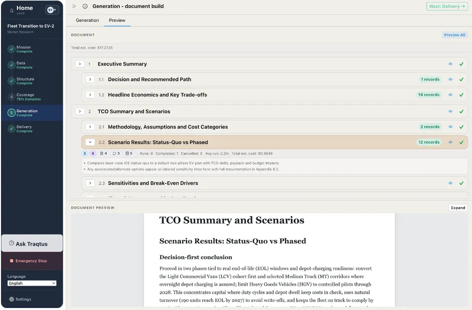Collapse Scenario Results: Status-Quo vs Phased
Screen dimensions: 472x310
pyautogui.click(x=90, y=142)
